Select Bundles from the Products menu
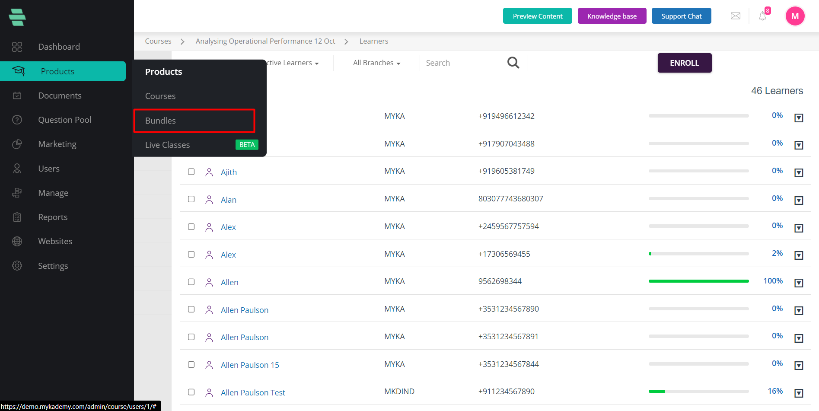The width and height of the screenshot is (819, 411). 160,121
